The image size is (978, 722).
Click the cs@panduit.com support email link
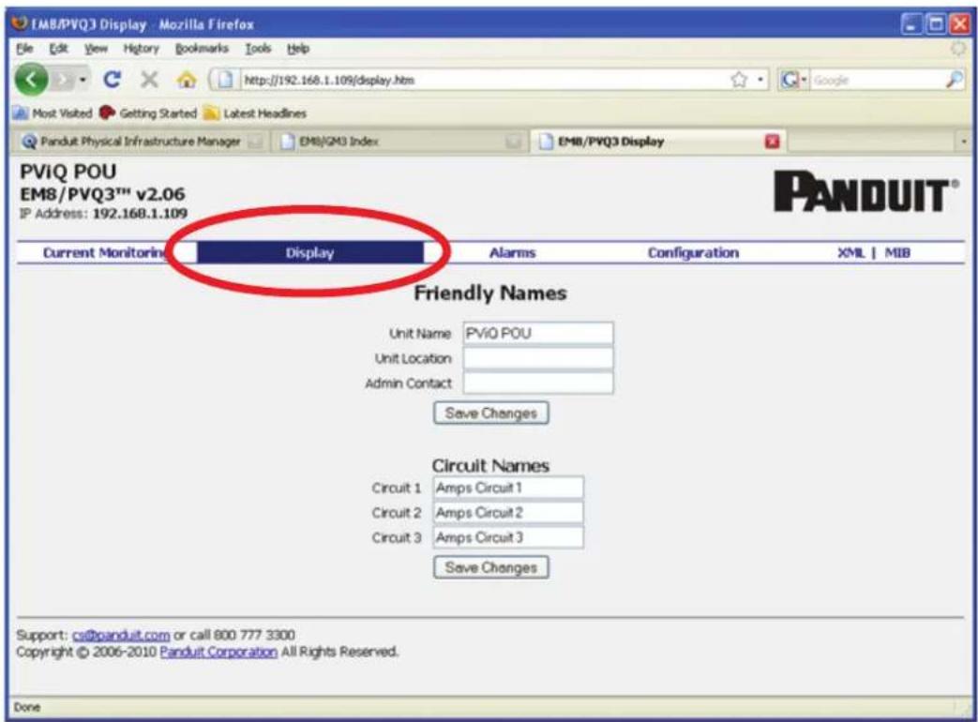(121, 635)
